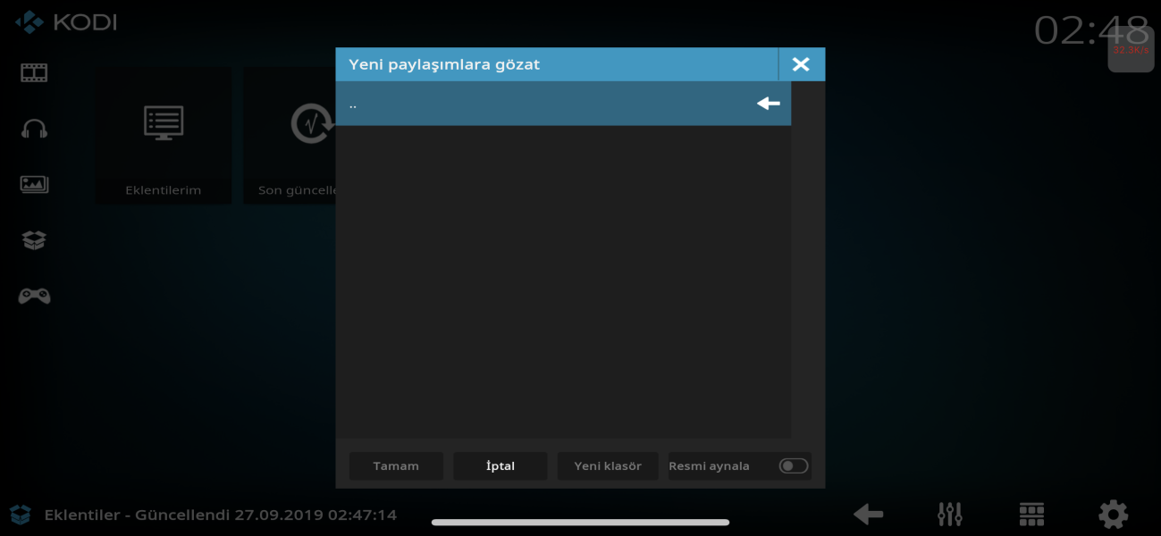Open the Settings gear icon
Screen dimensions: 1161x536
pyautogui.click(x=1113, y=514)
